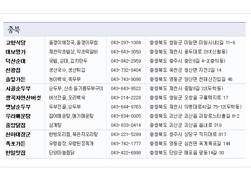The width and height of the screenshot is (251, 189).
Task: Click menu text 능이백숙, 흑두부
Action: coord(65,79)
